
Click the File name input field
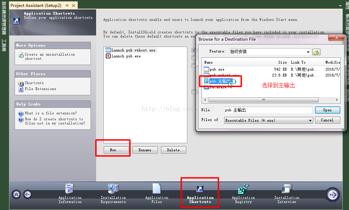click(x=268, y=110)
